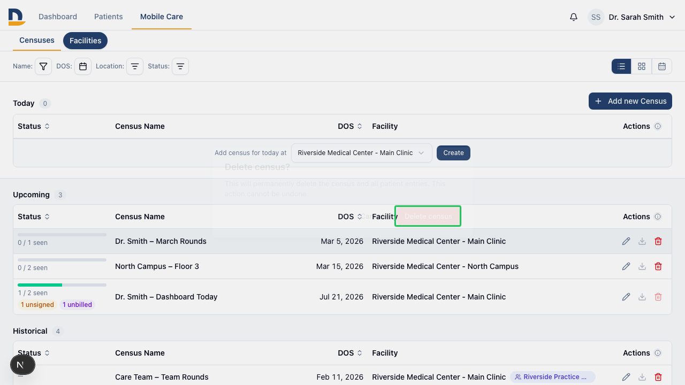The height and width of the screenshot is (385, 685).
Task: Go to the Patients tab
Action: coord(109,17)
